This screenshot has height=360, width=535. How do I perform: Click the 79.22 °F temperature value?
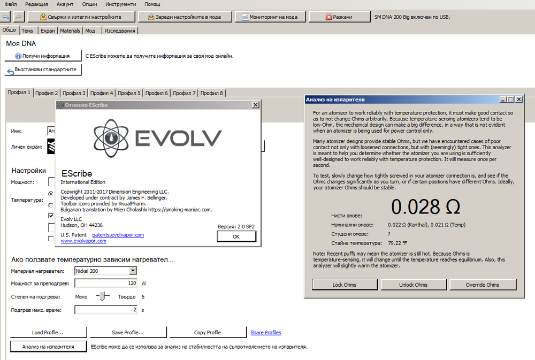click(x=398, y=243)
